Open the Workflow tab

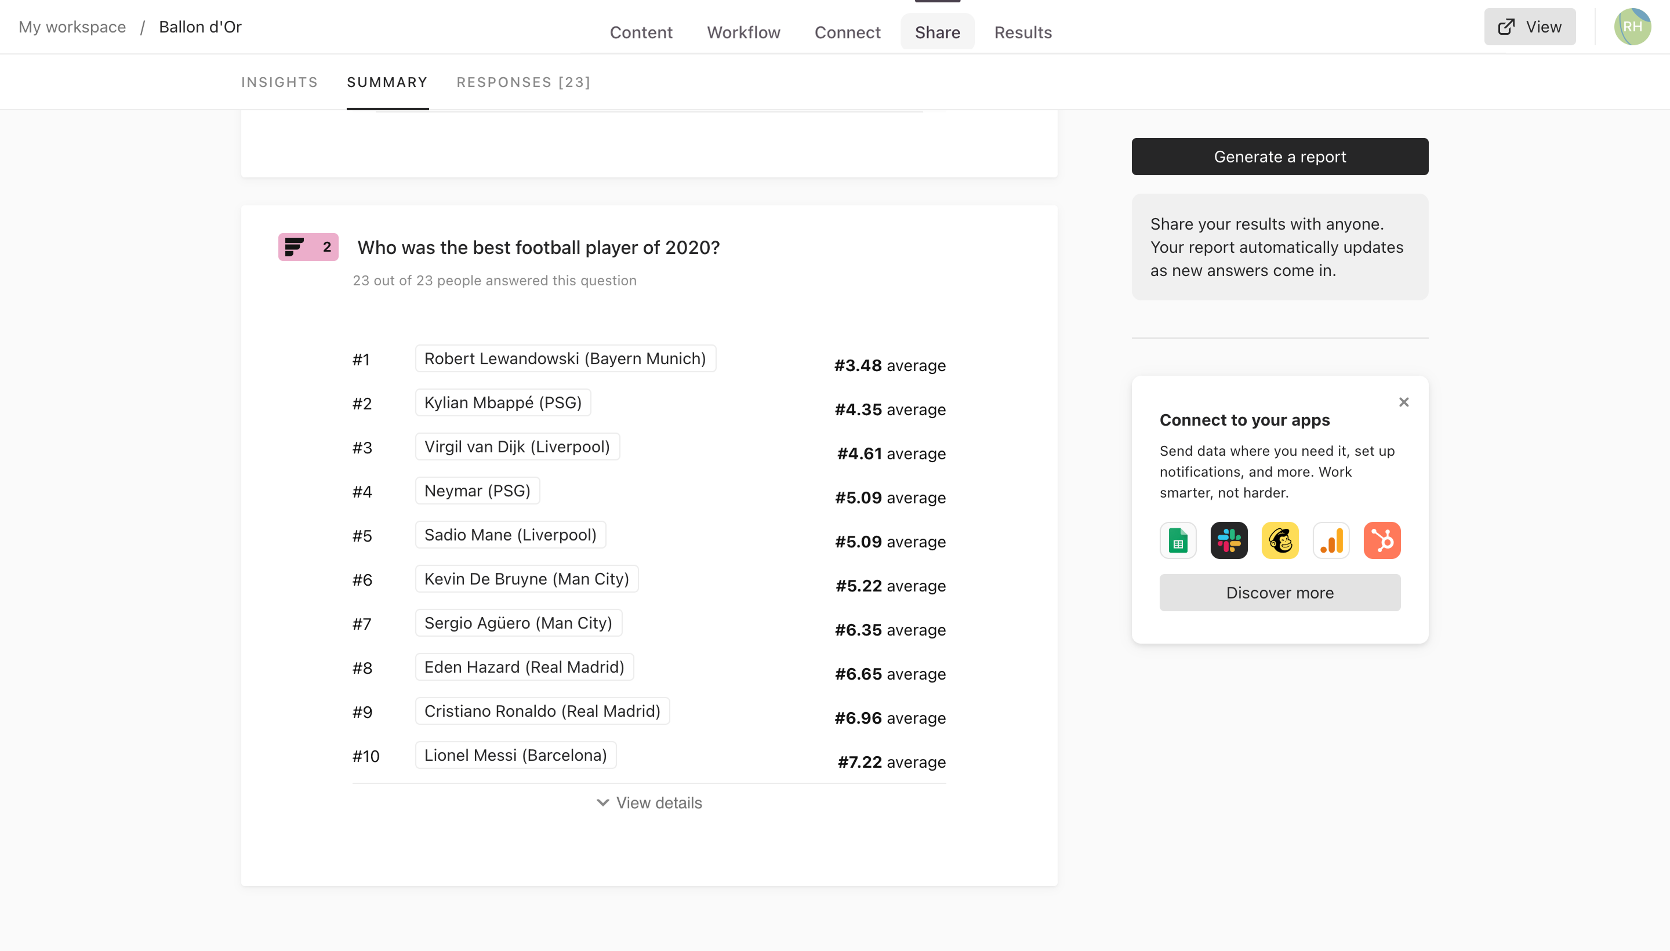[x=743, y=32]
